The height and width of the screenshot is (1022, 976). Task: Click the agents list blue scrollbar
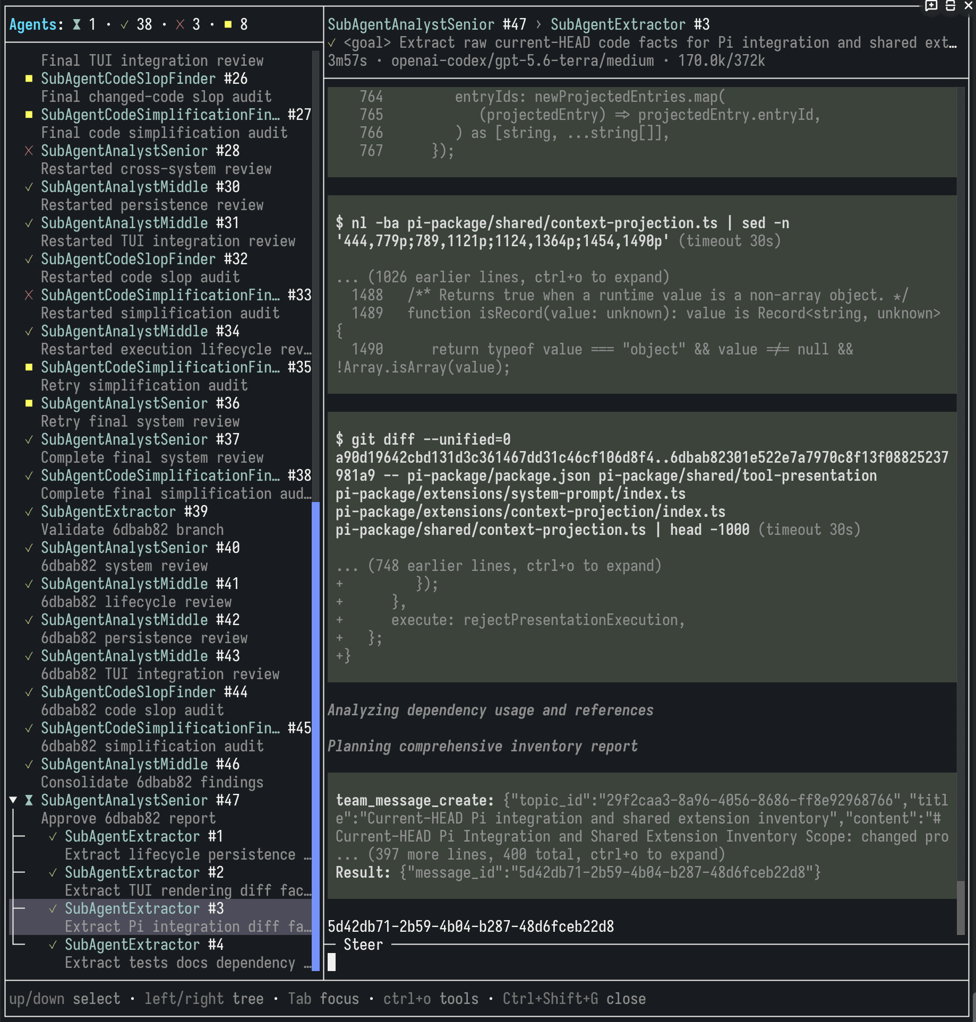(x=315, y=736)
